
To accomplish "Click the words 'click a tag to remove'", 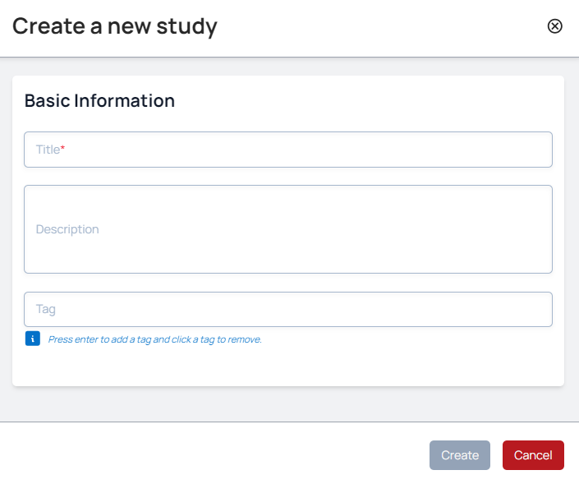I will coord(217,339).
